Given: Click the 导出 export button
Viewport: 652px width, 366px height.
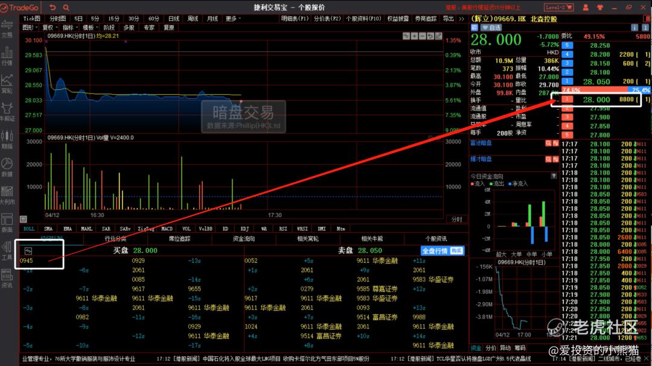Looking at the screenshot, I should coord(448,18).
